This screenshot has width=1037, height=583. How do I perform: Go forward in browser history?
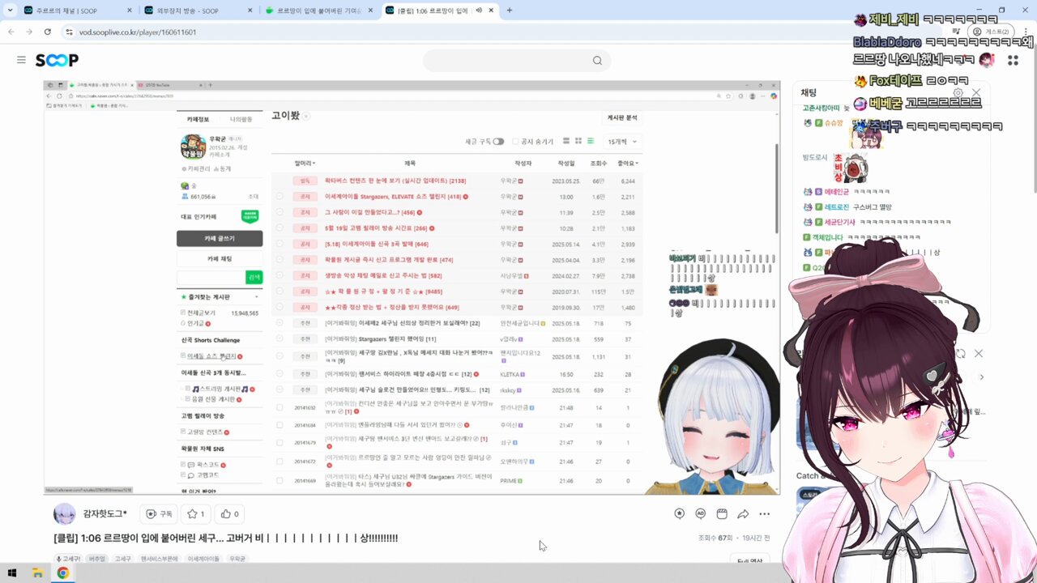(29, 32)
